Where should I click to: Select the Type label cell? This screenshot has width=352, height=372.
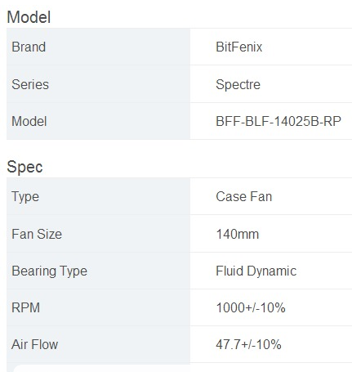tap(98, 196)
